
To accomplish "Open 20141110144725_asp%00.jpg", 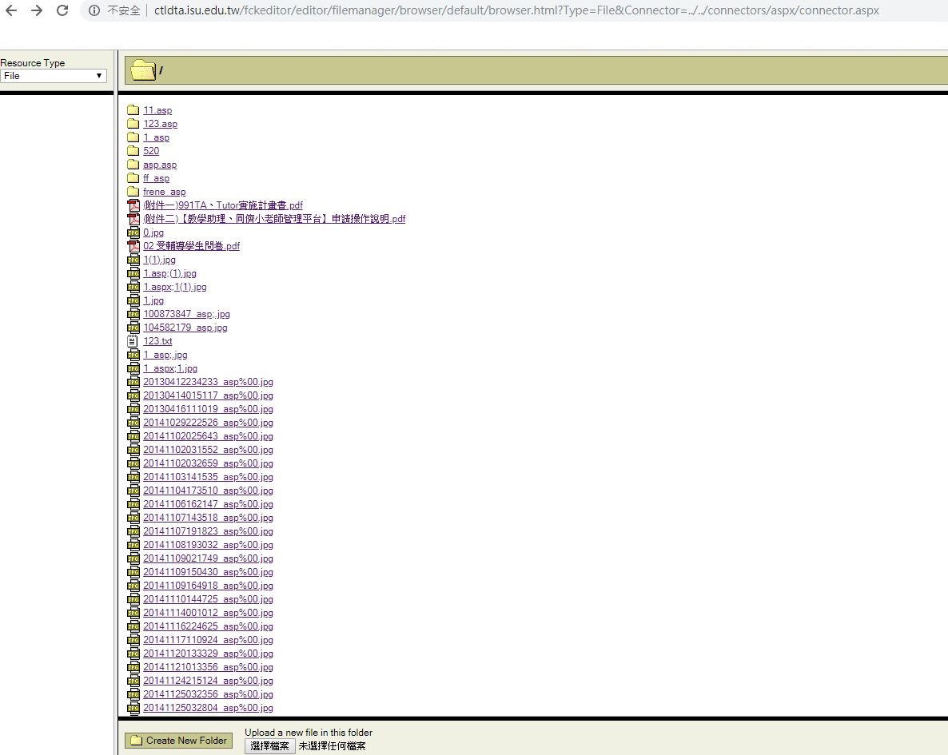I will 208,599.
